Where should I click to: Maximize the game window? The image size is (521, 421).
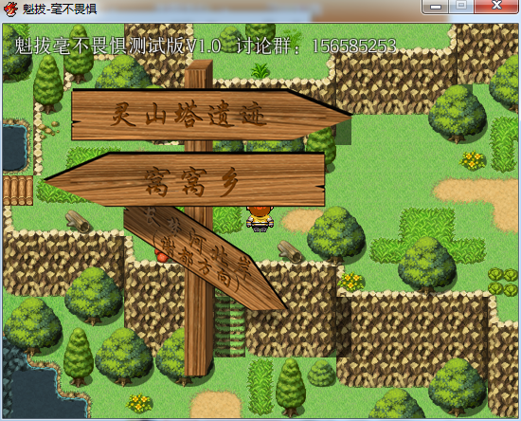[x=461, y=7]
